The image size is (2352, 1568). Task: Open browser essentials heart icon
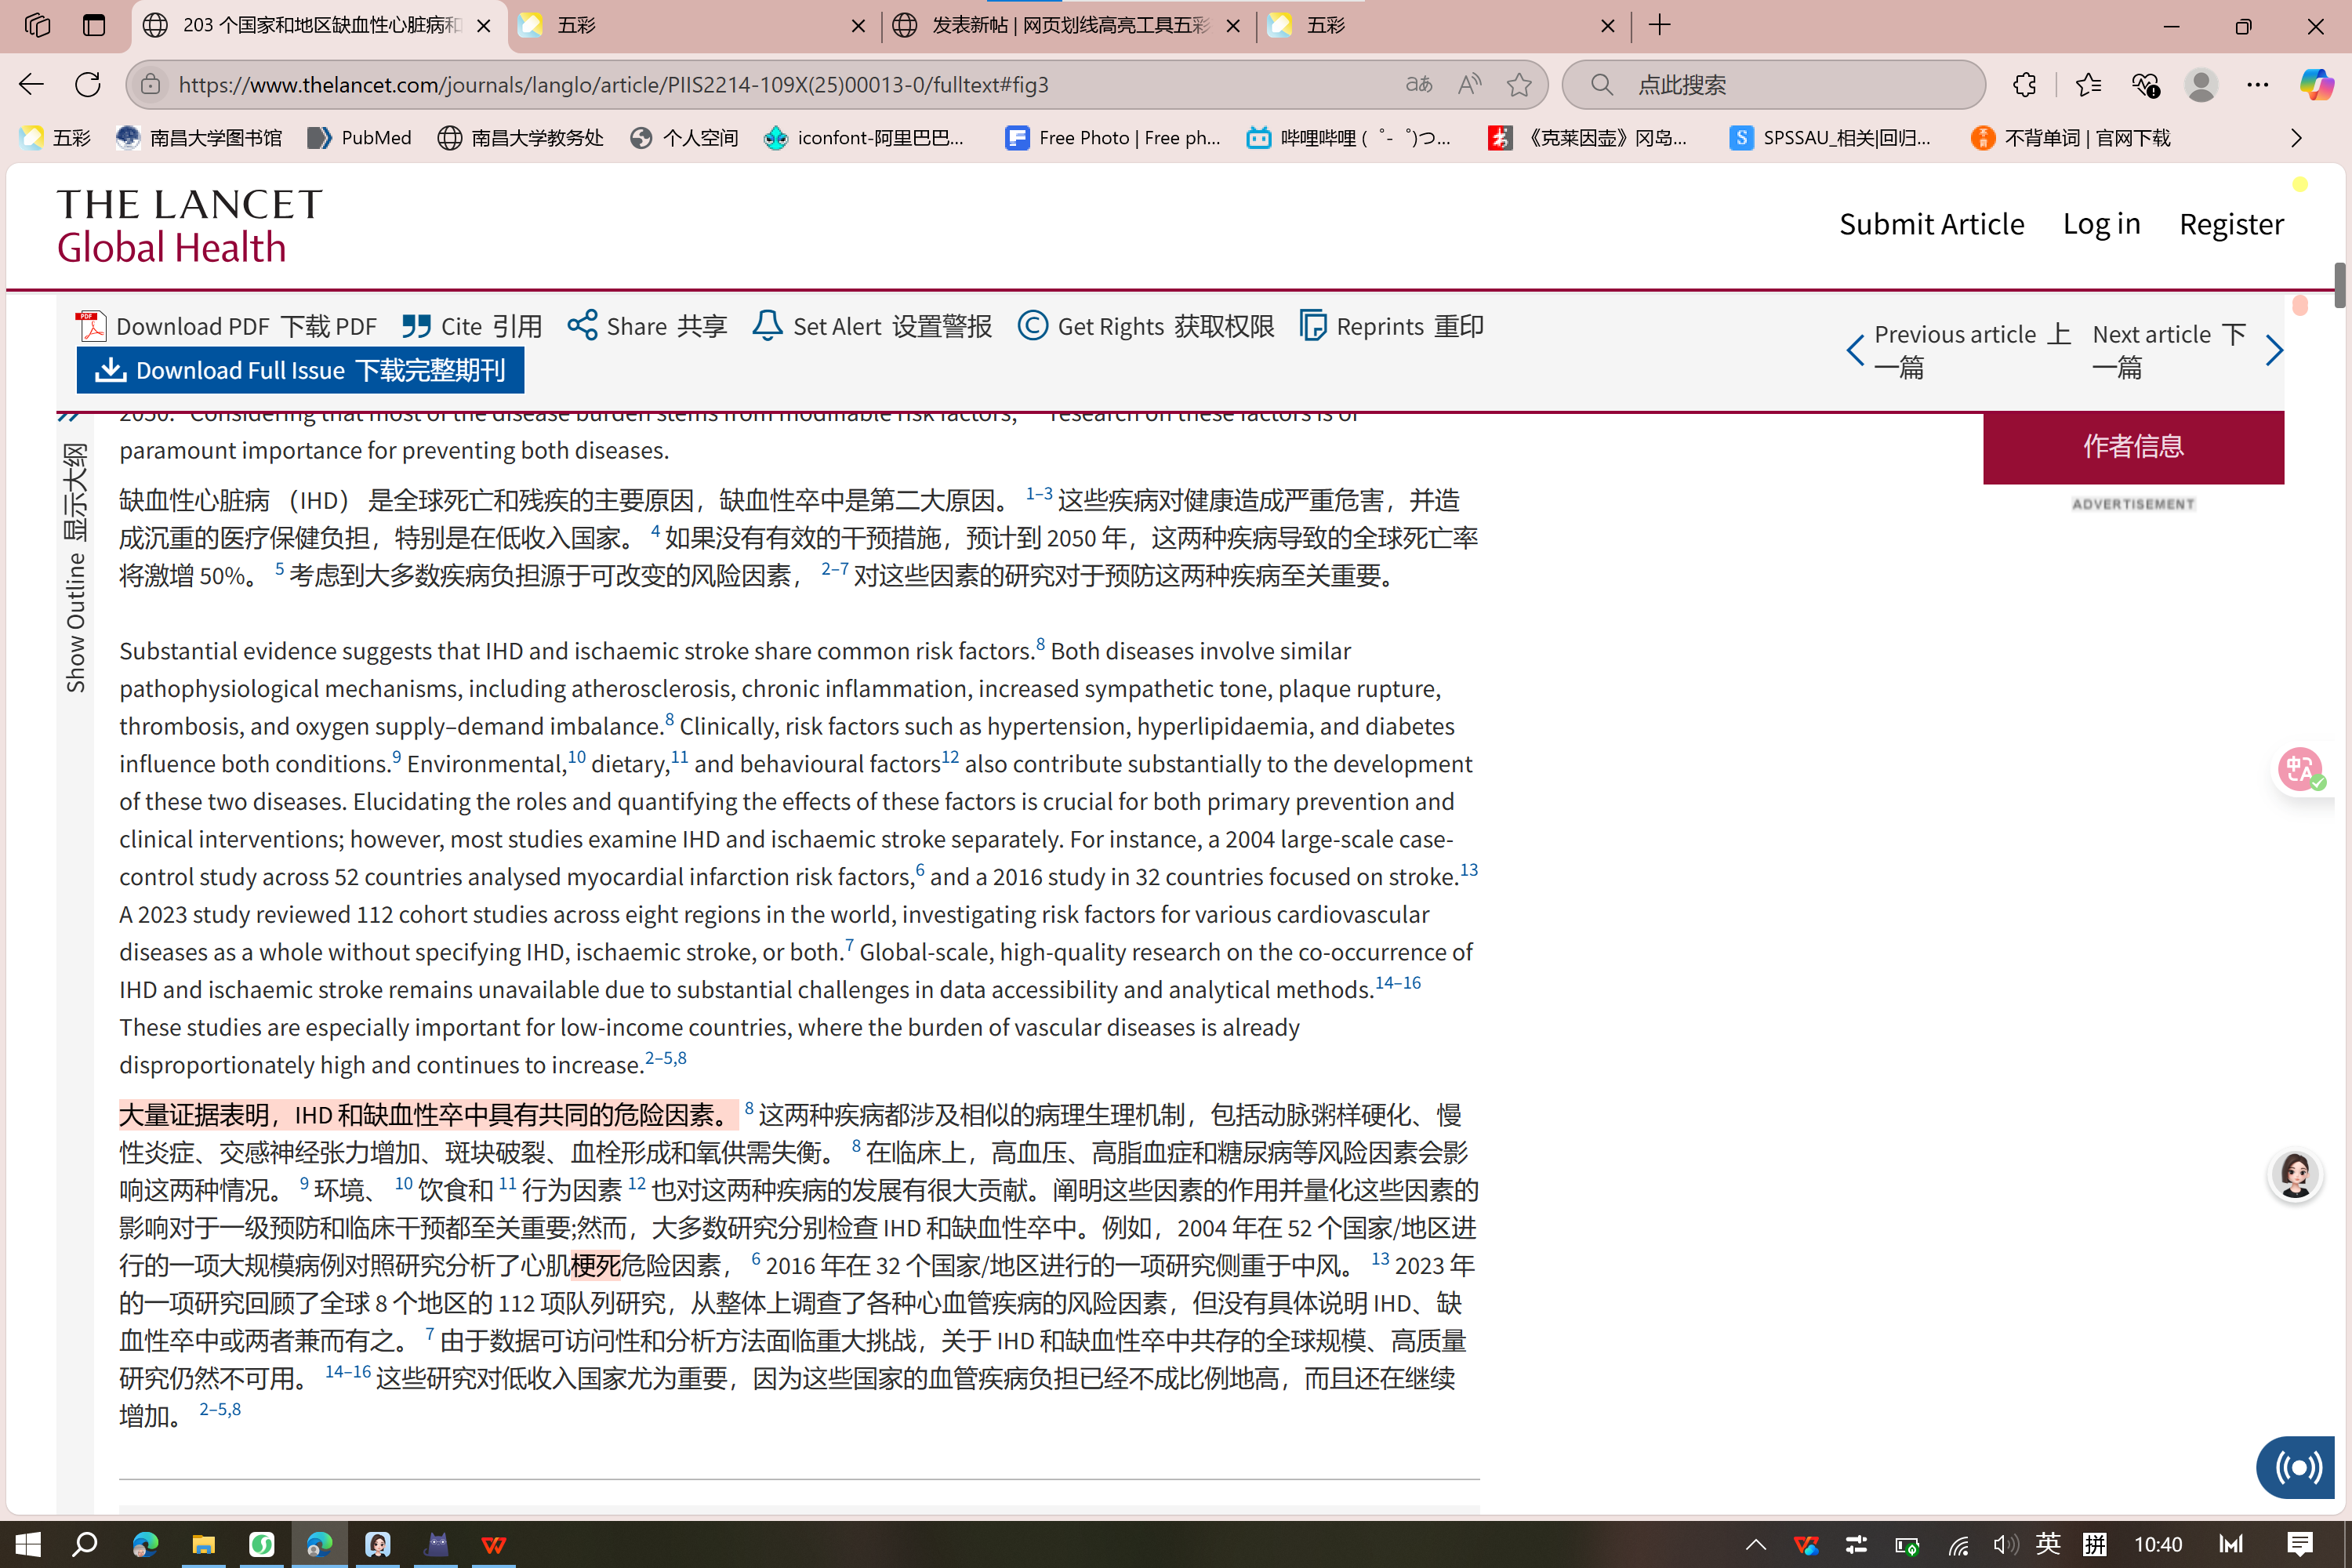2145,85
